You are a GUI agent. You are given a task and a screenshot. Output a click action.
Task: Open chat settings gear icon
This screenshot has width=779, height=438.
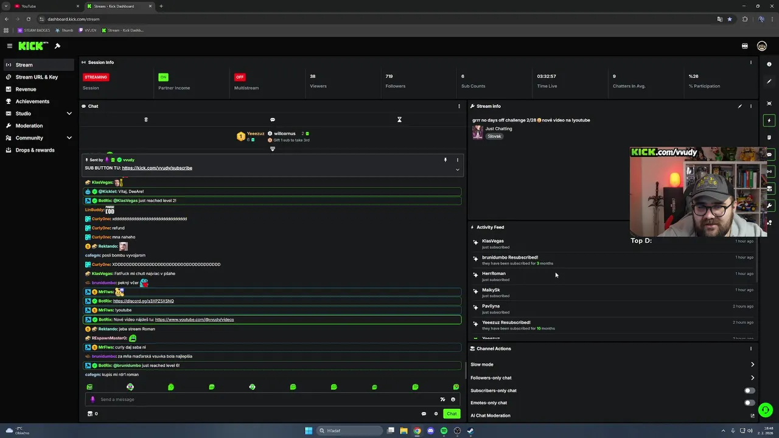click(x=436, y=414)
